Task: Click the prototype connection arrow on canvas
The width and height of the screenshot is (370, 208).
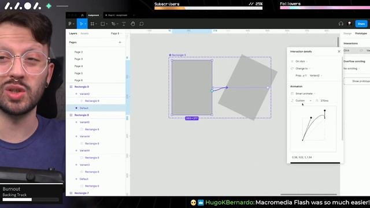Action: [220, 88]
